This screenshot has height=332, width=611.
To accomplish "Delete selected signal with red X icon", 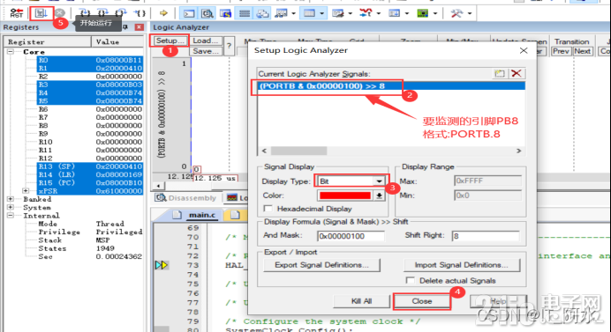I will pos(517,73).
